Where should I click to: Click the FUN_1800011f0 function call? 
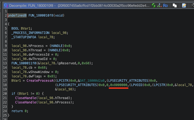tap(24, 63)
